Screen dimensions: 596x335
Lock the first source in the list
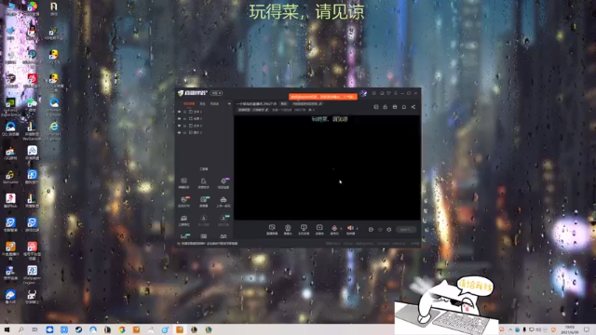pos(184,112)
